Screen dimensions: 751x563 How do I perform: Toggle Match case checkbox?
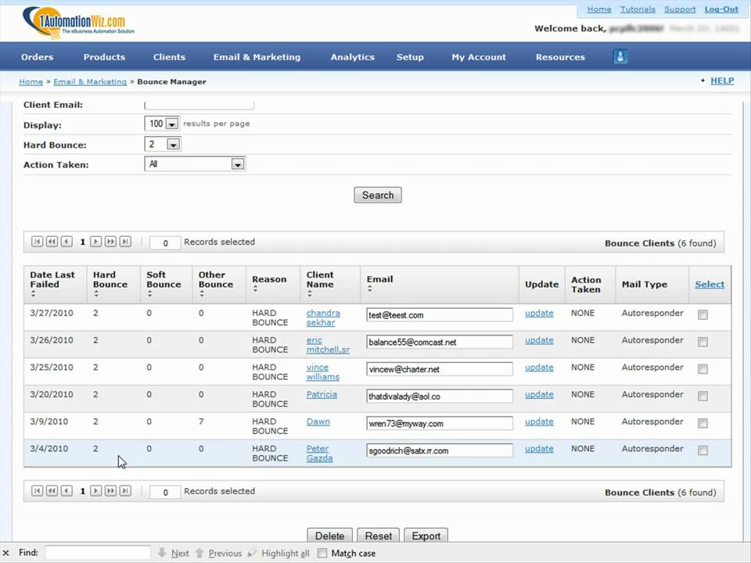[322, 553]
